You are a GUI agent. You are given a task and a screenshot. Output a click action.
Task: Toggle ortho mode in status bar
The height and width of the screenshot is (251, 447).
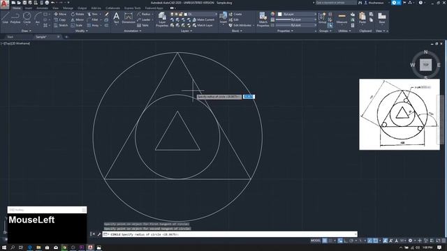pos(346,241)
